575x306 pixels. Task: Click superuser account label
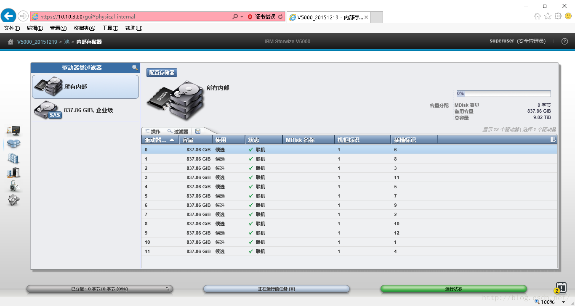coord(502,41)
